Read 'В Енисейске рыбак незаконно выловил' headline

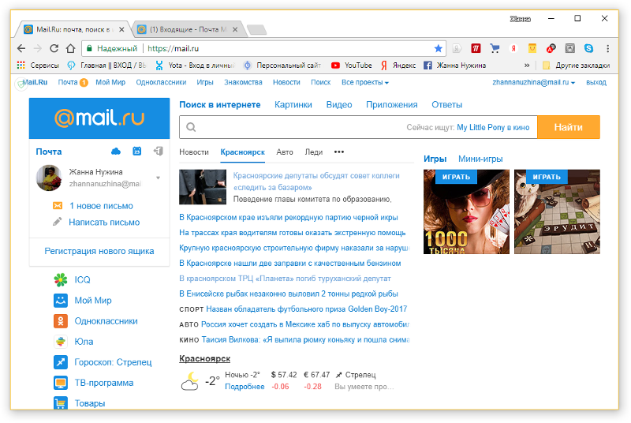(x=289, y=294)
